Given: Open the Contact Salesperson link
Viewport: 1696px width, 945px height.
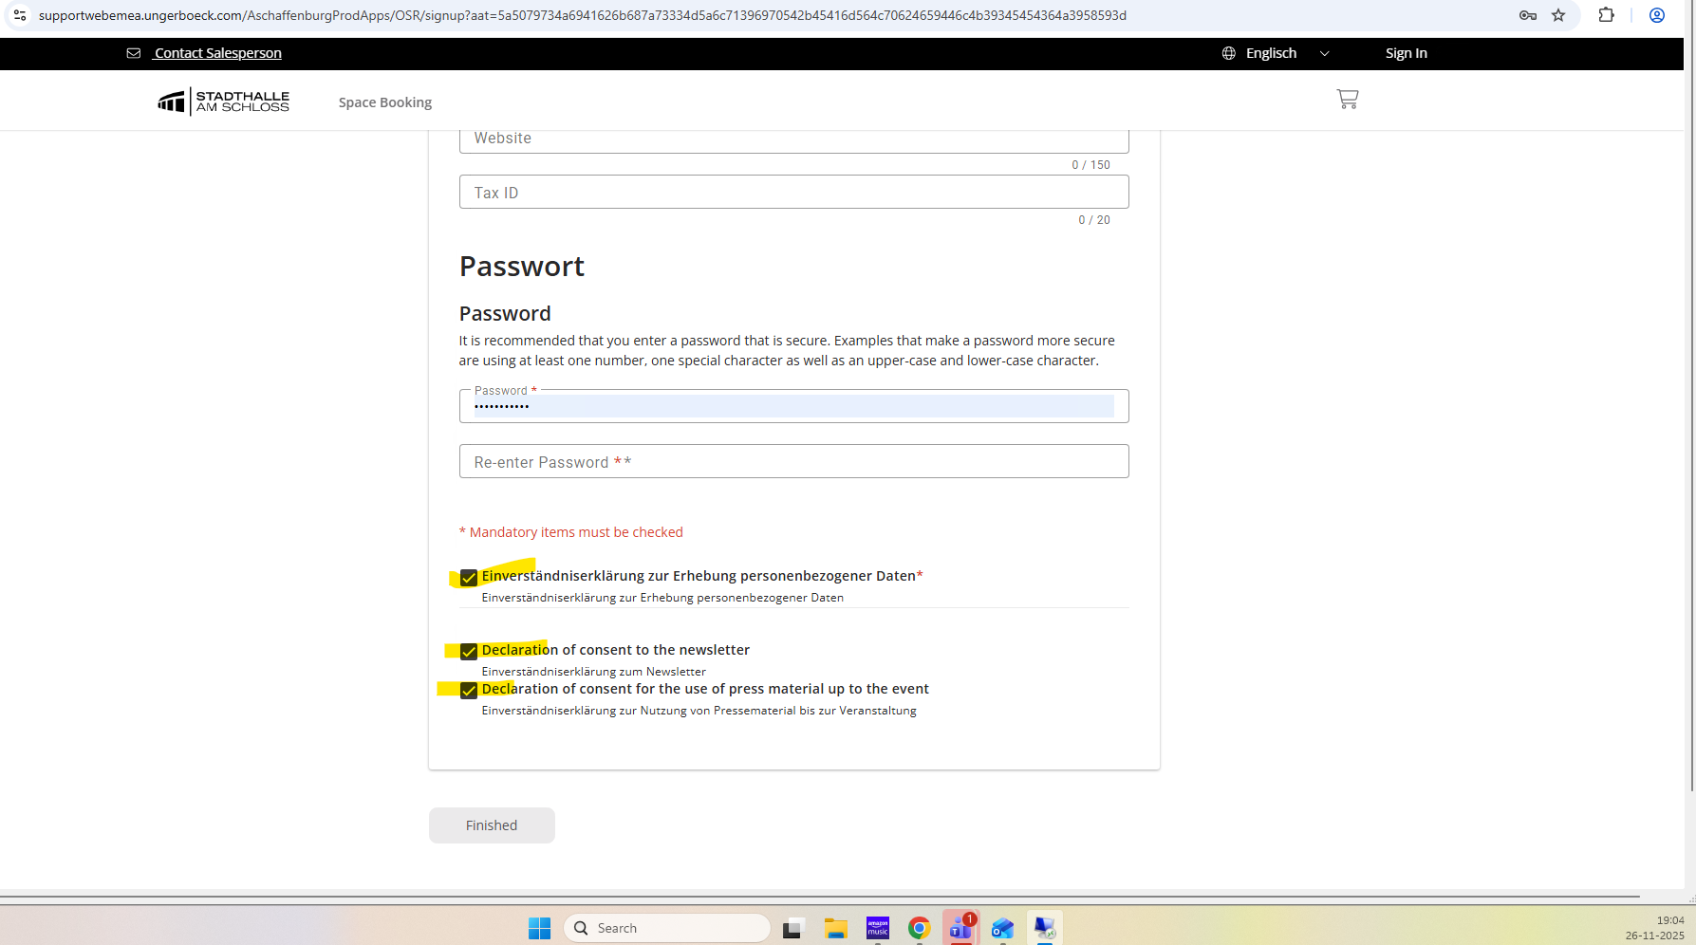Looking at the screenshot, I should pos(218,53).
